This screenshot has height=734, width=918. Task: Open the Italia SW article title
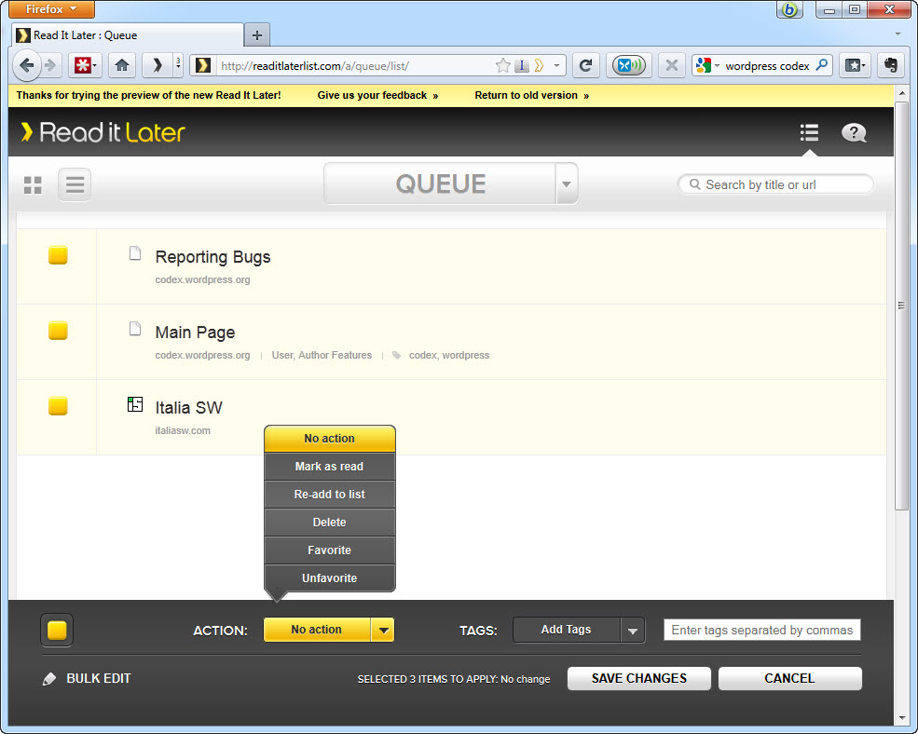188,407
